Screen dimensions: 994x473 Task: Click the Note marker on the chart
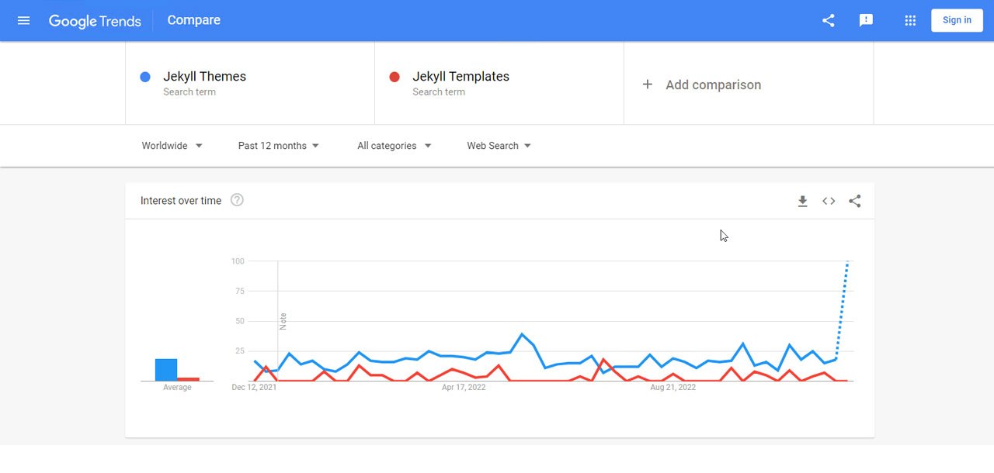pos(283,321)
